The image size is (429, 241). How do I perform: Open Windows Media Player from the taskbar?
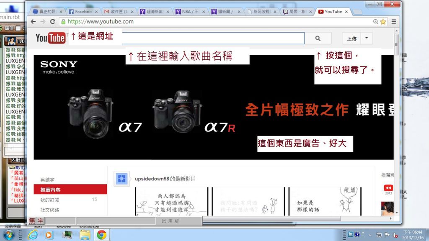[49, 235]
